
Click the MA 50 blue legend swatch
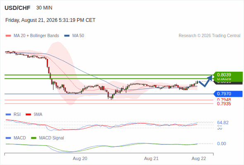(67, 36)
